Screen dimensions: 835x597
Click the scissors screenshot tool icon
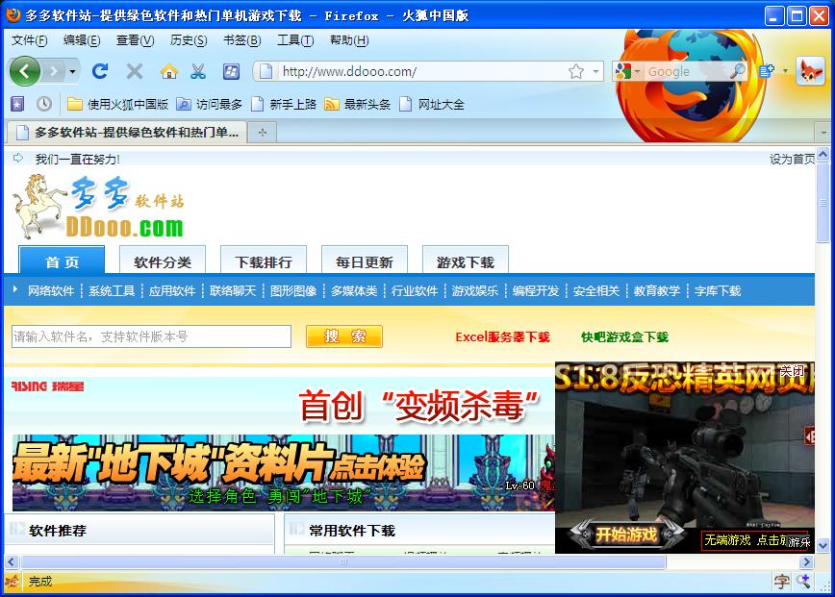point(198,71)
